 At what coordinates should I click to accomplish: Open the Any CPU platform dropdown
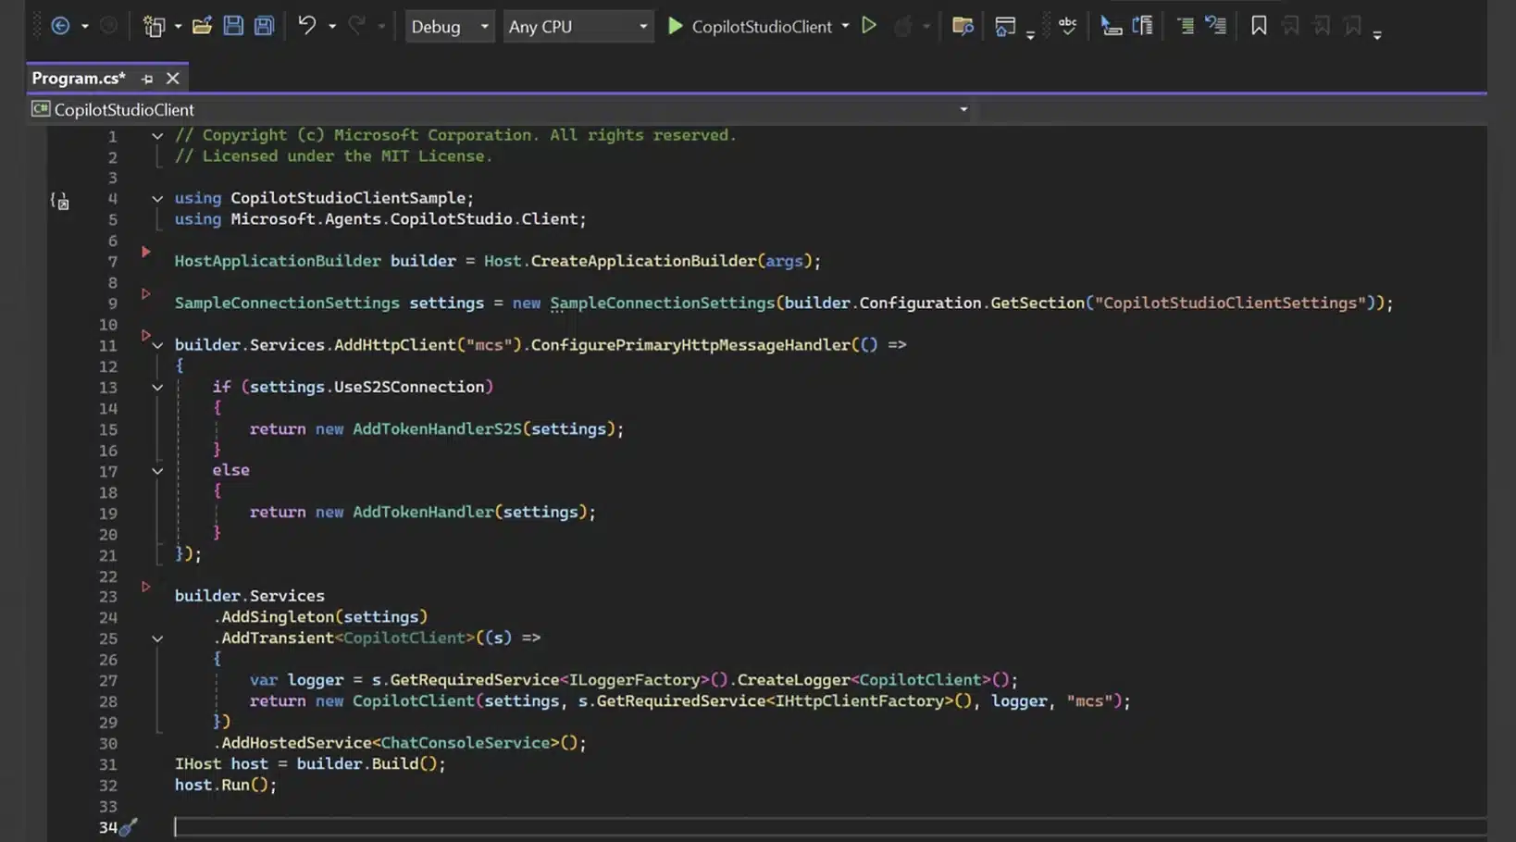pos(578,27)
